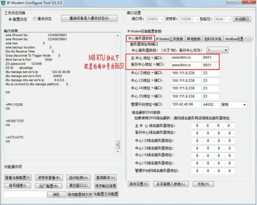Click 从设备载入参数 button
Screen dimensions: 257x205
tap(170, 184)
